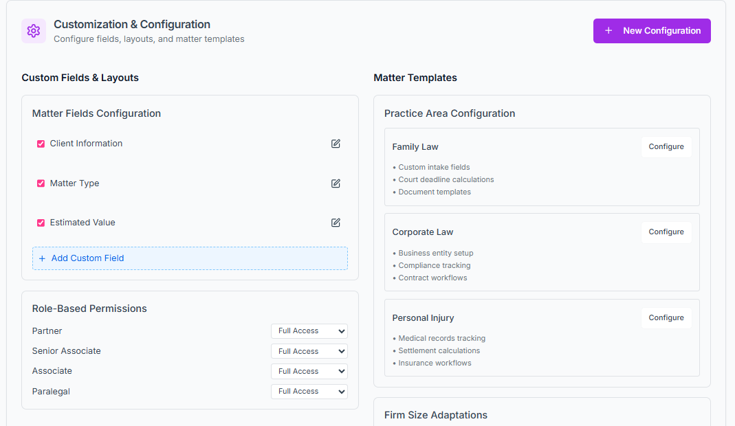Click plus icon on New Configuration button
Image resolution: width=735 pixels, height=426 pixels.
point(608,31)
